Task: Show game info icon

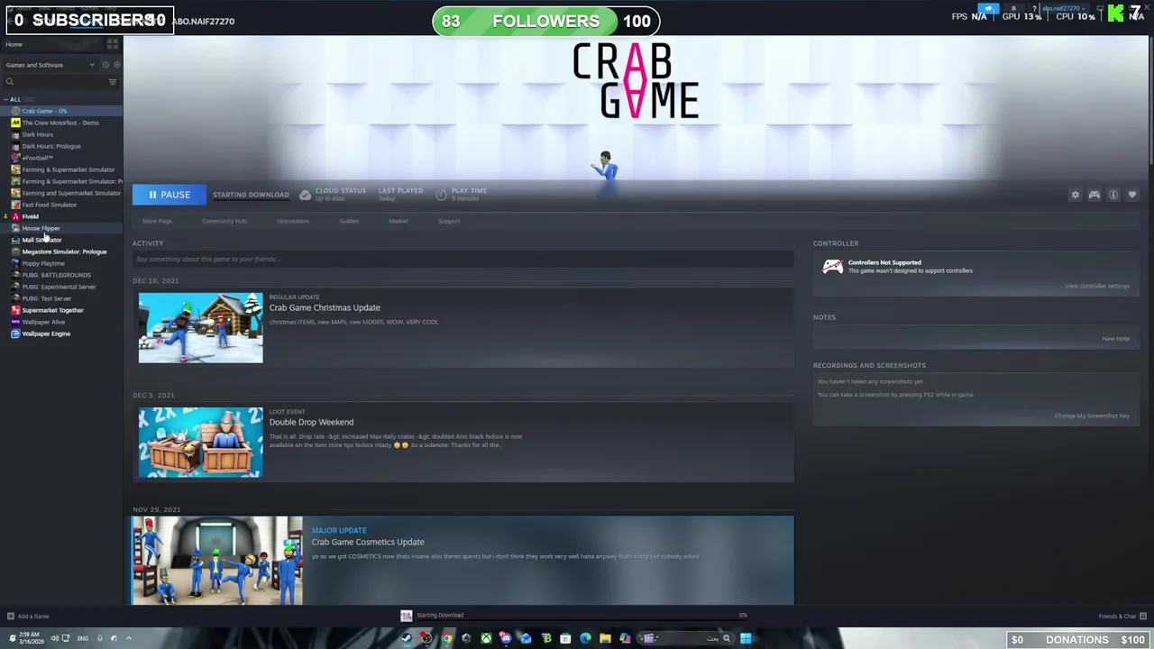Action: pos(1113,195)
